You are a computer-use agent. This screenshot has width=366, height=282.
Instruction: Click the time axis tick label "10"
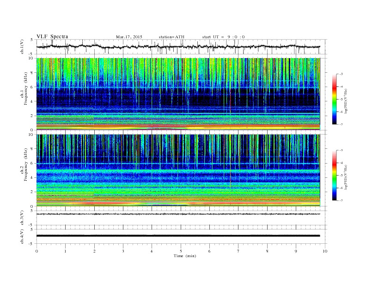[x=325, y=251]
